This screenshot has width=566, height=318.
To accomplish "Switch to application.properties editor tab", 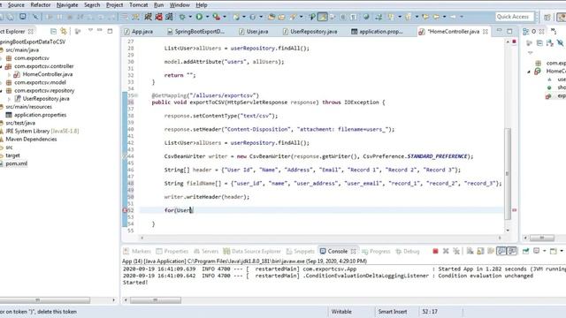I will 378,32.
